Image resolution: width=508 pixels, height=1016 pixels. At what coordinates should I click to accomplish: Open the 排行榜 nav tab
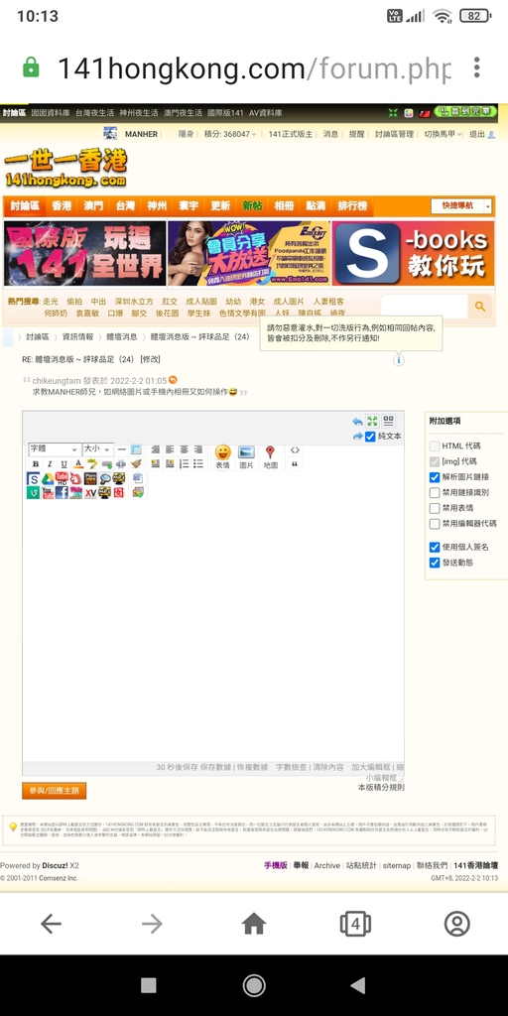[352, 206]
